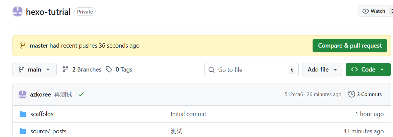Open the green Code dropdown
The height and width of the screenshot is (137, 393).
[368, 70]
